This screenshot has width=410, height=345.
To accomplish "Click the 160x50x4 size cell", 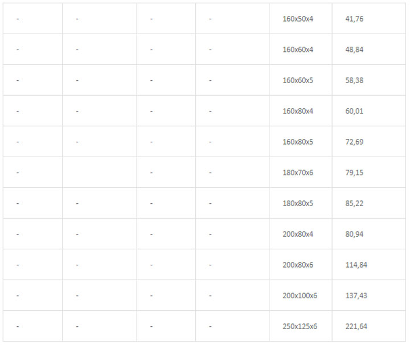I will tap(298, 19).
